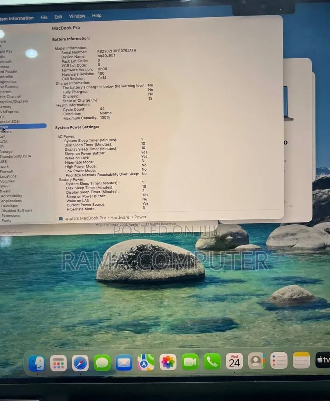Select SPI in the sidebar
The width and height of the screenshot is (330, 401).
point(2,147)
